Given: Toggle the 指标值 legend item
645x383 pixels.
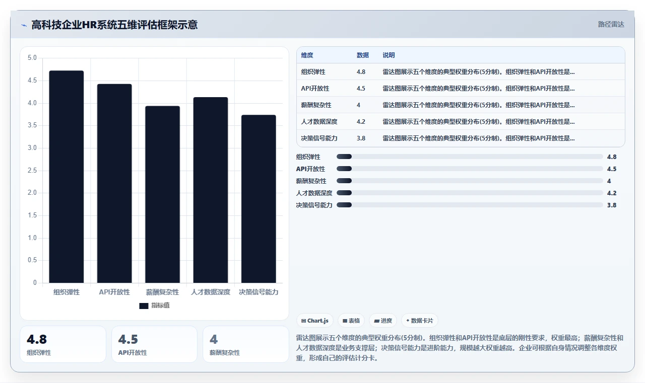Looking at the screenshot, I should tap(155, 305).
